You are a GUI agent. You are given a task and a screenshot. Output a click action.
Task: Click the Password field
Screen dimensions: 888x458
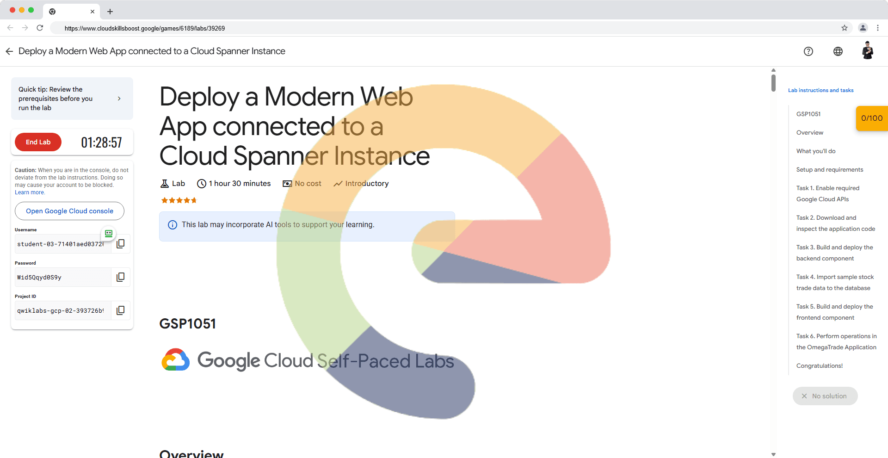point(63,277)
